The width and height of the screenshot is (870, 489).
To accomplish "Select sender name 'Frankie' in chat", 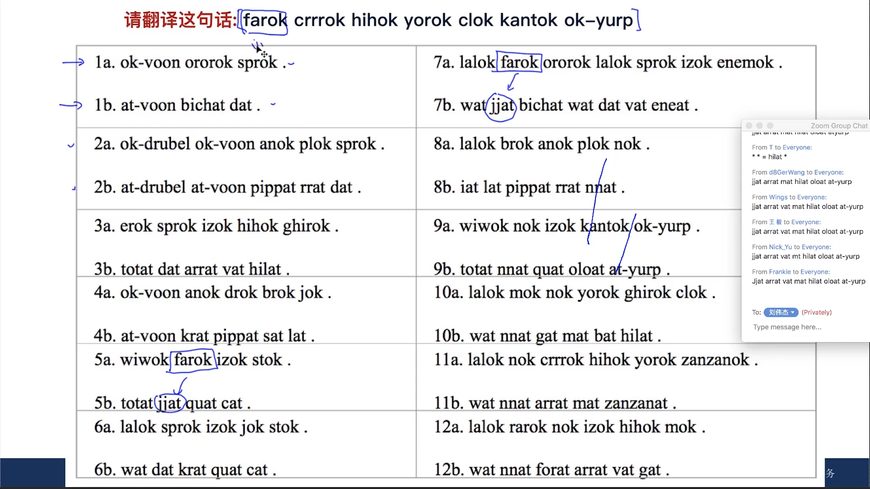I will (x=780, y=272).
